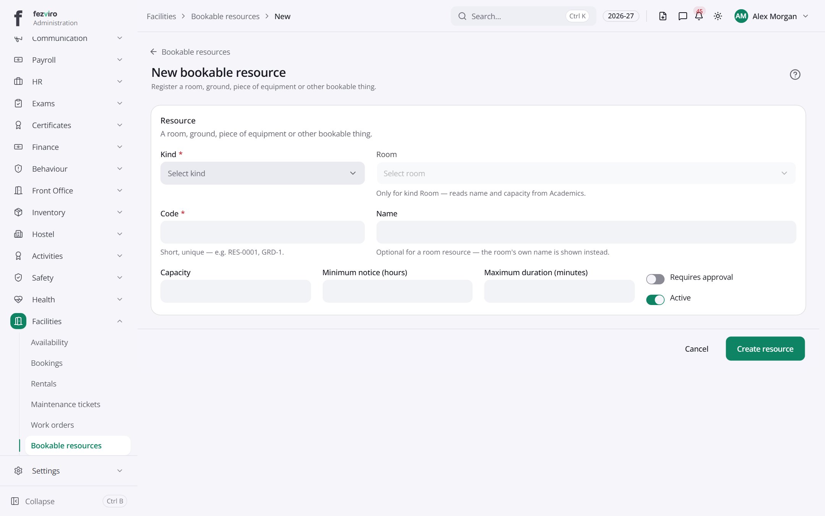
Task: Click the Settings gear icon
Action: click(x=18, y=471)
